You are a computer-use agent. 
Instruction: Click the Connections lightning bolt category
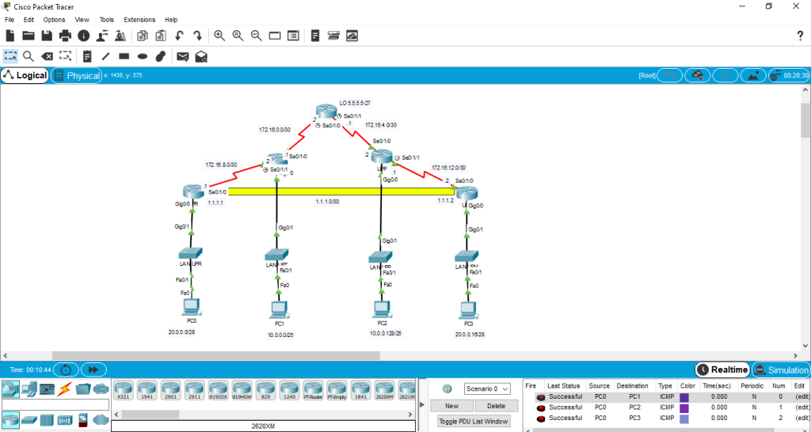(66, 388)
